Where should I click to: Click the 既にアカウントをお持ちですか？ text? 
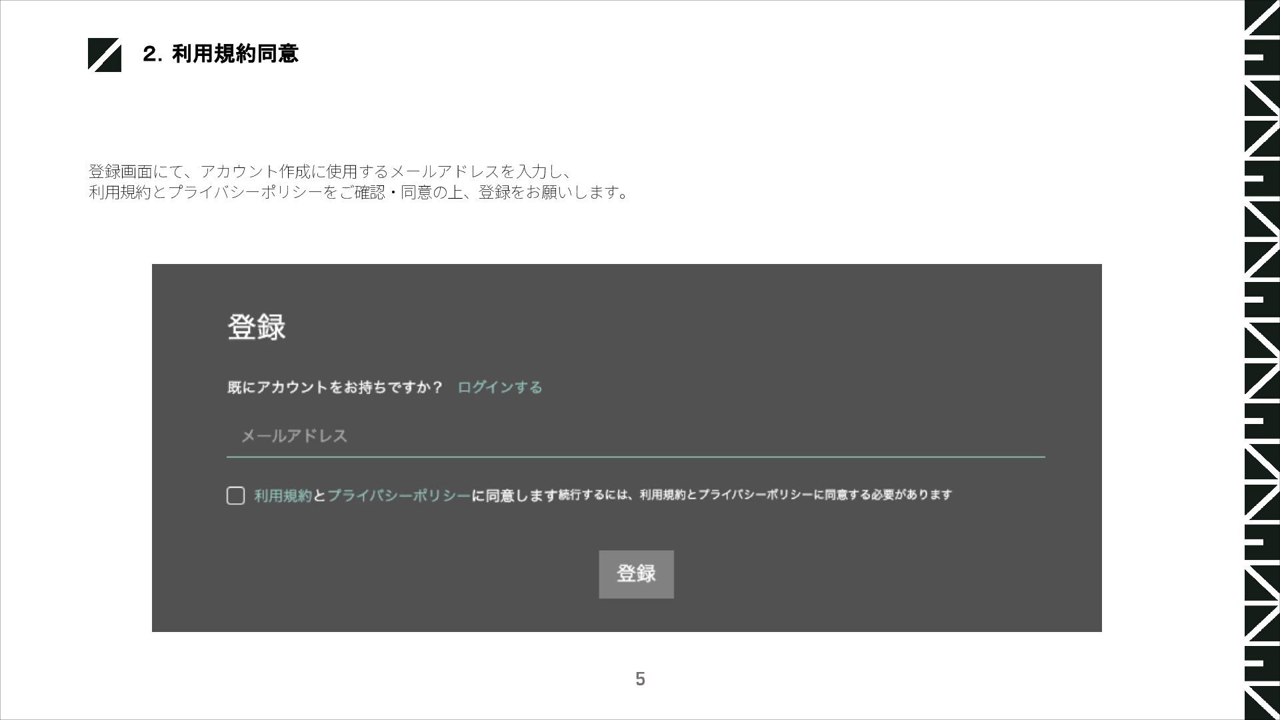335,387
